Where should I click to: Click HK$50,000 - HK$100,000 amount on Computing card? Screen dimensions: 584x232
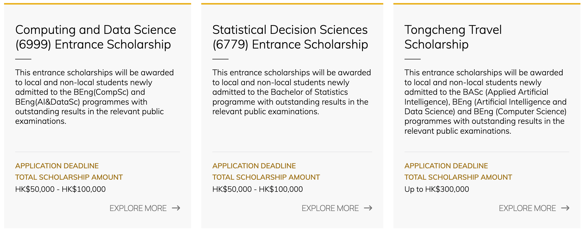point(60,189)
